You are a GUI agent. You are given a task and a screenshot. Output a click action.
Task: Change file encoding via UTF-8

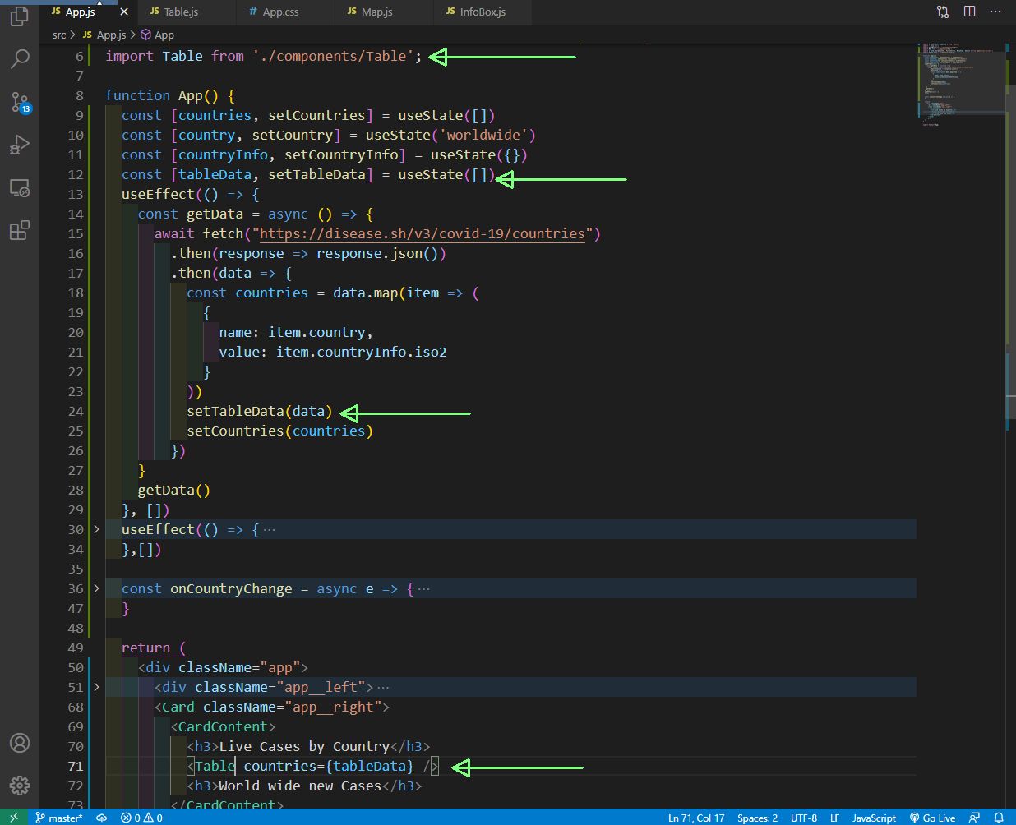tap(804, 818)
